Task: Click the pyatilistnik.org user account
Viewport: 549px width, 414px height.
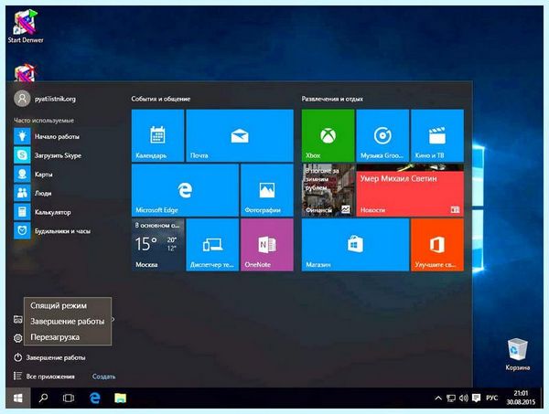Action: [45, 99]
